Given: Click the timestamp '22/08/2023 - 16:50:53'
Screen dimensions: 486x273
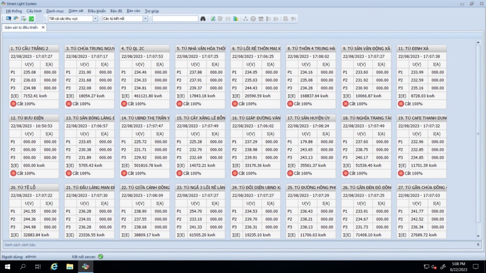Looking at the screenshot, I should (x=32, y=126).
